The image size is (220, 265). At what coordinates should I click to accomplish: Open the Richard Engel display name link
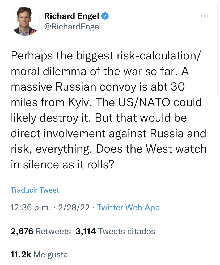pyautogui.click(x=72, y=16)
